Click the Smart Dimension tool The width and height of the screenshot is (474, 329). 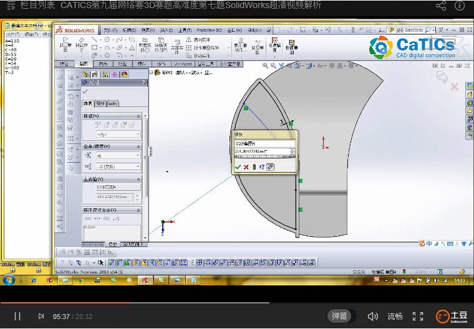click(x=82, y=45)
